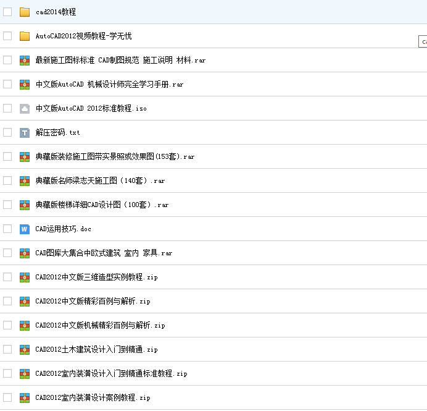Click the disc image icon for 2012标准教程.iso
427x411 pixels.
click(x=25, y=108)
